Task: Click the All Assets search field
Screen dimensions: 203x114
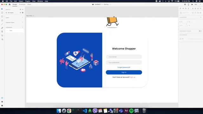Action: (x=12, y=13)
